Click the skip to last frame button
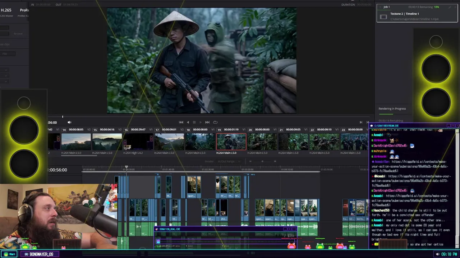Viewport: 460px width, 258px height. pyautogui.click(x=207, y=122)
